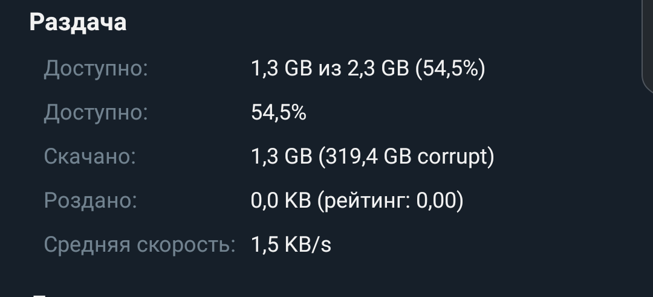653x297 pixels.
Task: Click the "Средняя скорость:" label
Action: (139, 245)
